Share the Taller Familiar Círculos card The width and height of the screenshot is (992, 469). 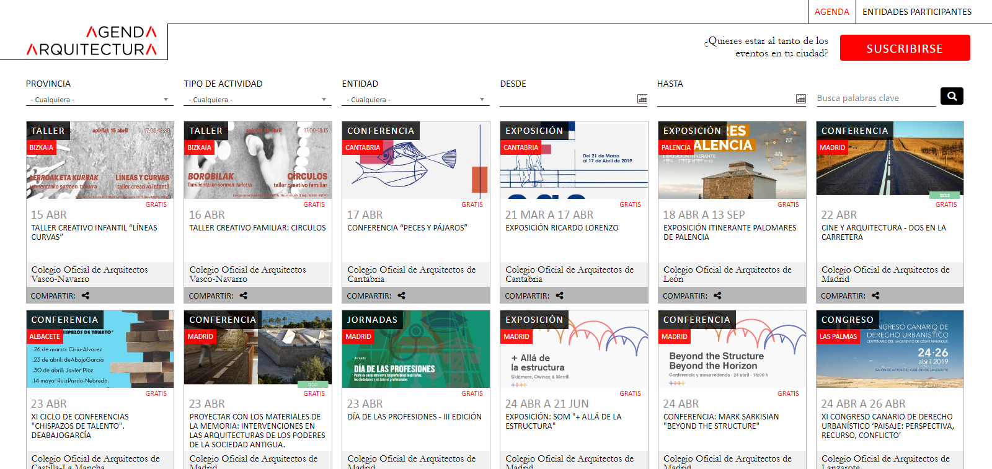(x=244, y=296)
